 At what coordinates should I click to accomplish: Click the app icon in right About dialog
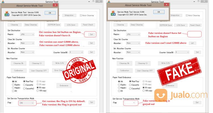(x=113, y=13)
